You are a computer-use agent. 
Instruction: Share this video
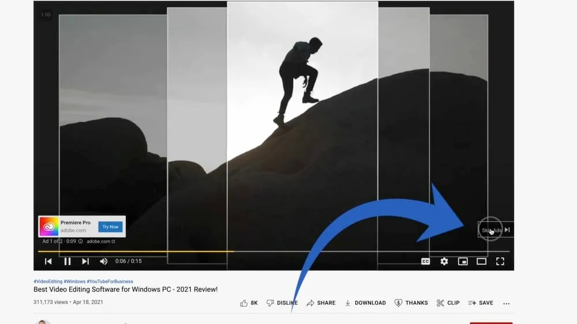point(321,303)
